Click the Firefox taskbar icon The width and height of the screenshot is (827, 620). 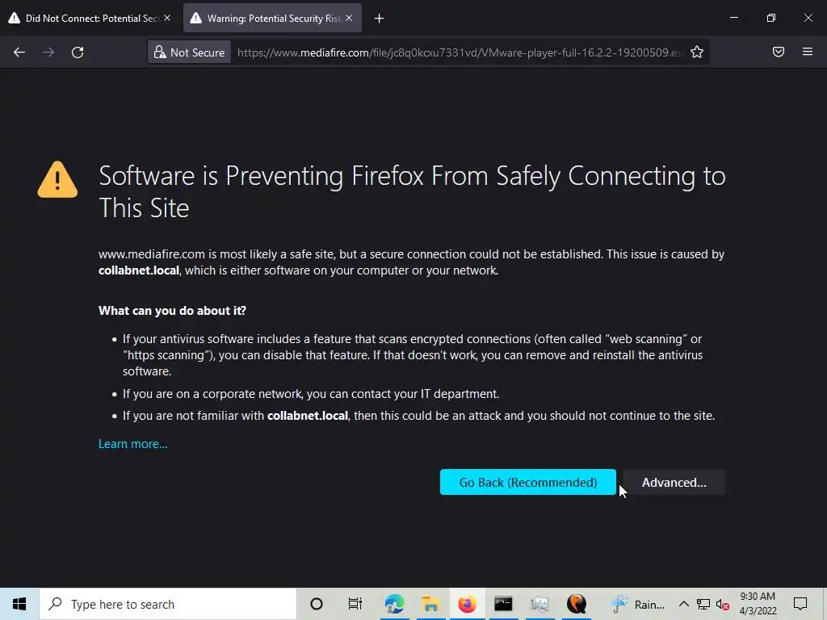tap(467, 604)
